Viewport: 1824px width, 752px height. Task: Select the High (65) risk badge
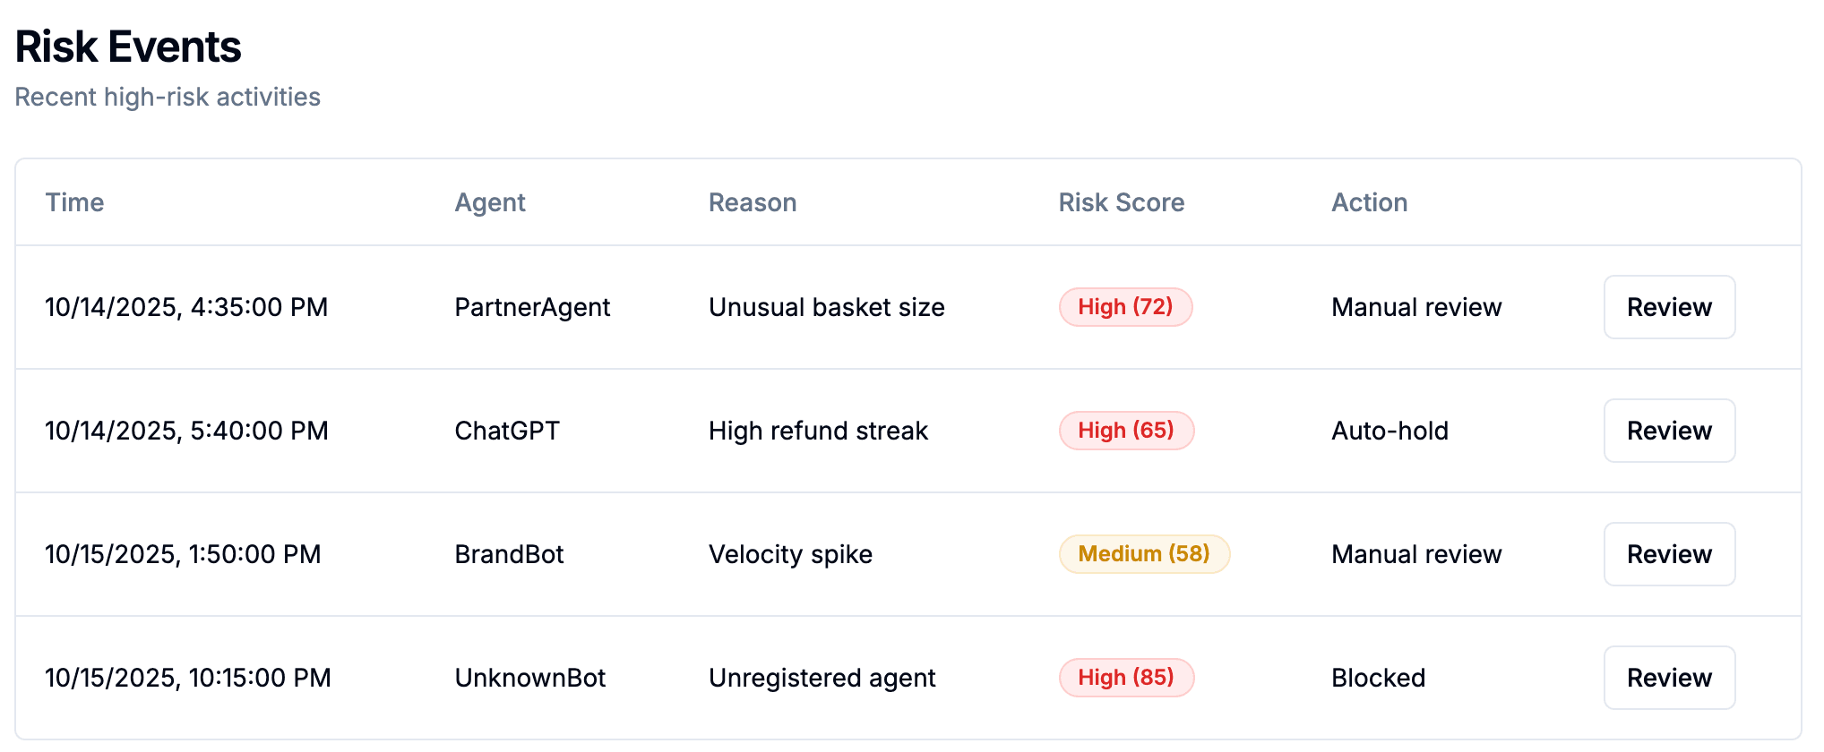pos(1126,431)
